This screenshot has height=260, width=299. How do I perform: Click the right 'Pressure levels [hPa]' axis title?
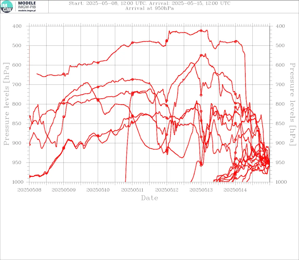[x=292, y=104]
